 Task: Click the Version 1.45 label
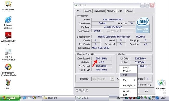(144, 85)
